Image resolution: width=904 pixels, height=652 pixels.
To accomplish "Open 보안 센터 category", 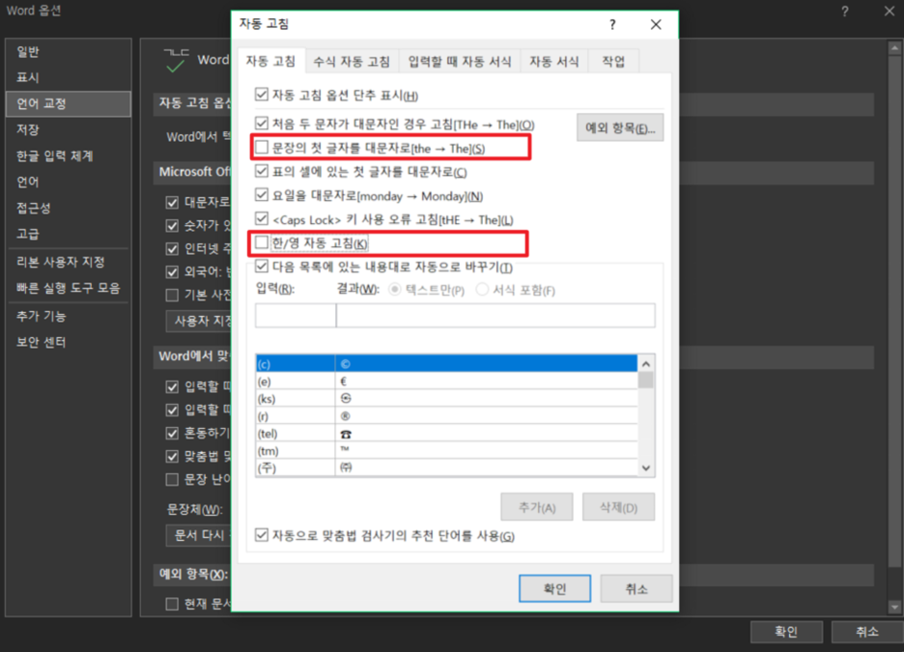I will [x=68, y=343].
